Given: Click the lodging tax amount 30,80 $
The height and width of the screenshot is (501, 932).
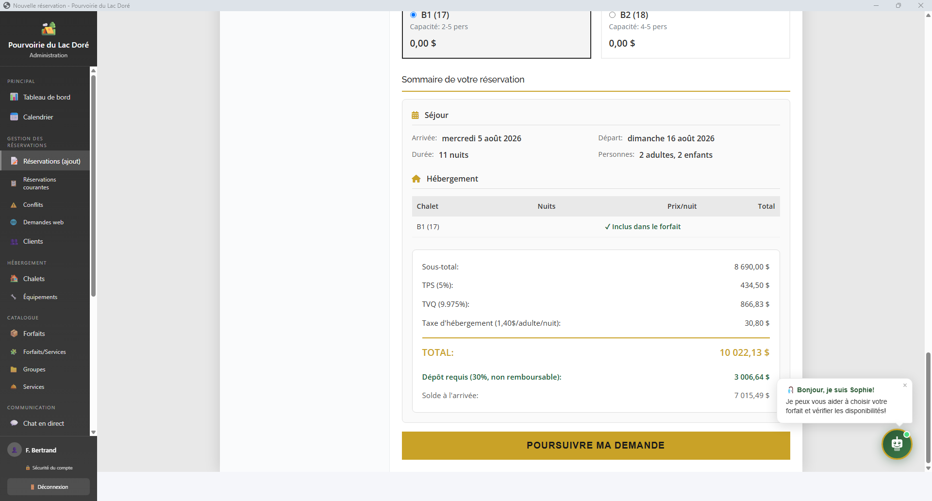Looking at the screenshot, I should point(757,323).
